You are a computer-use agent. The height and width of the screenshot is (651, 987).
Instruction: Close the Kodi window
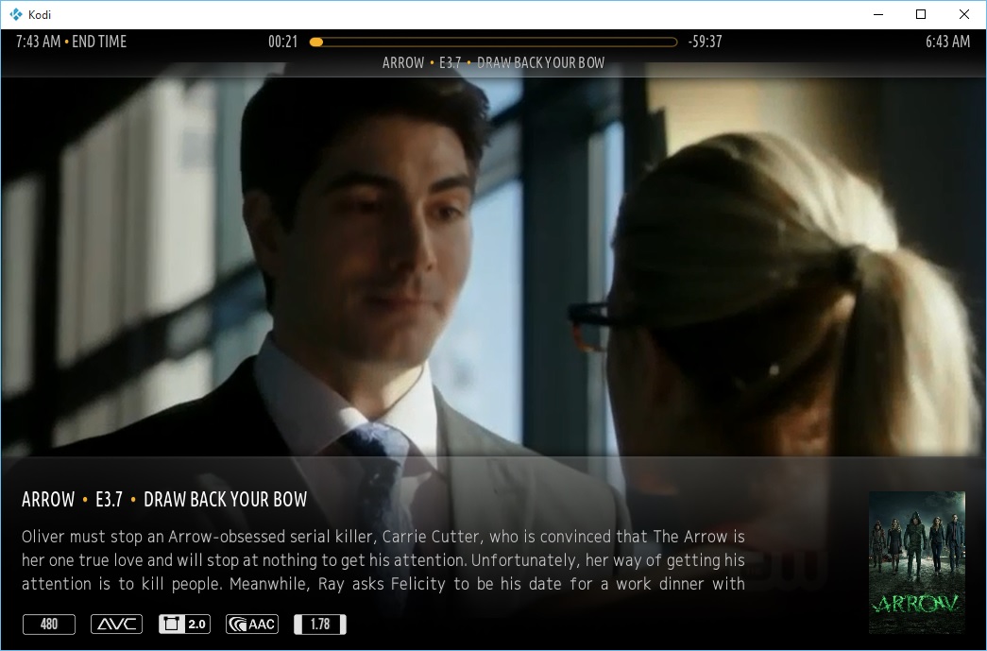(963, 14)
